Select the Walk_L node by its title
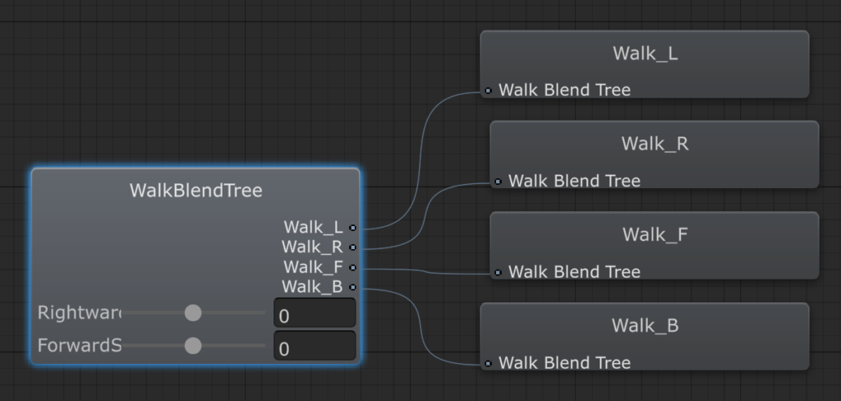Image resolution: width=841 pixels, height=401 pixels. [645, 54]
